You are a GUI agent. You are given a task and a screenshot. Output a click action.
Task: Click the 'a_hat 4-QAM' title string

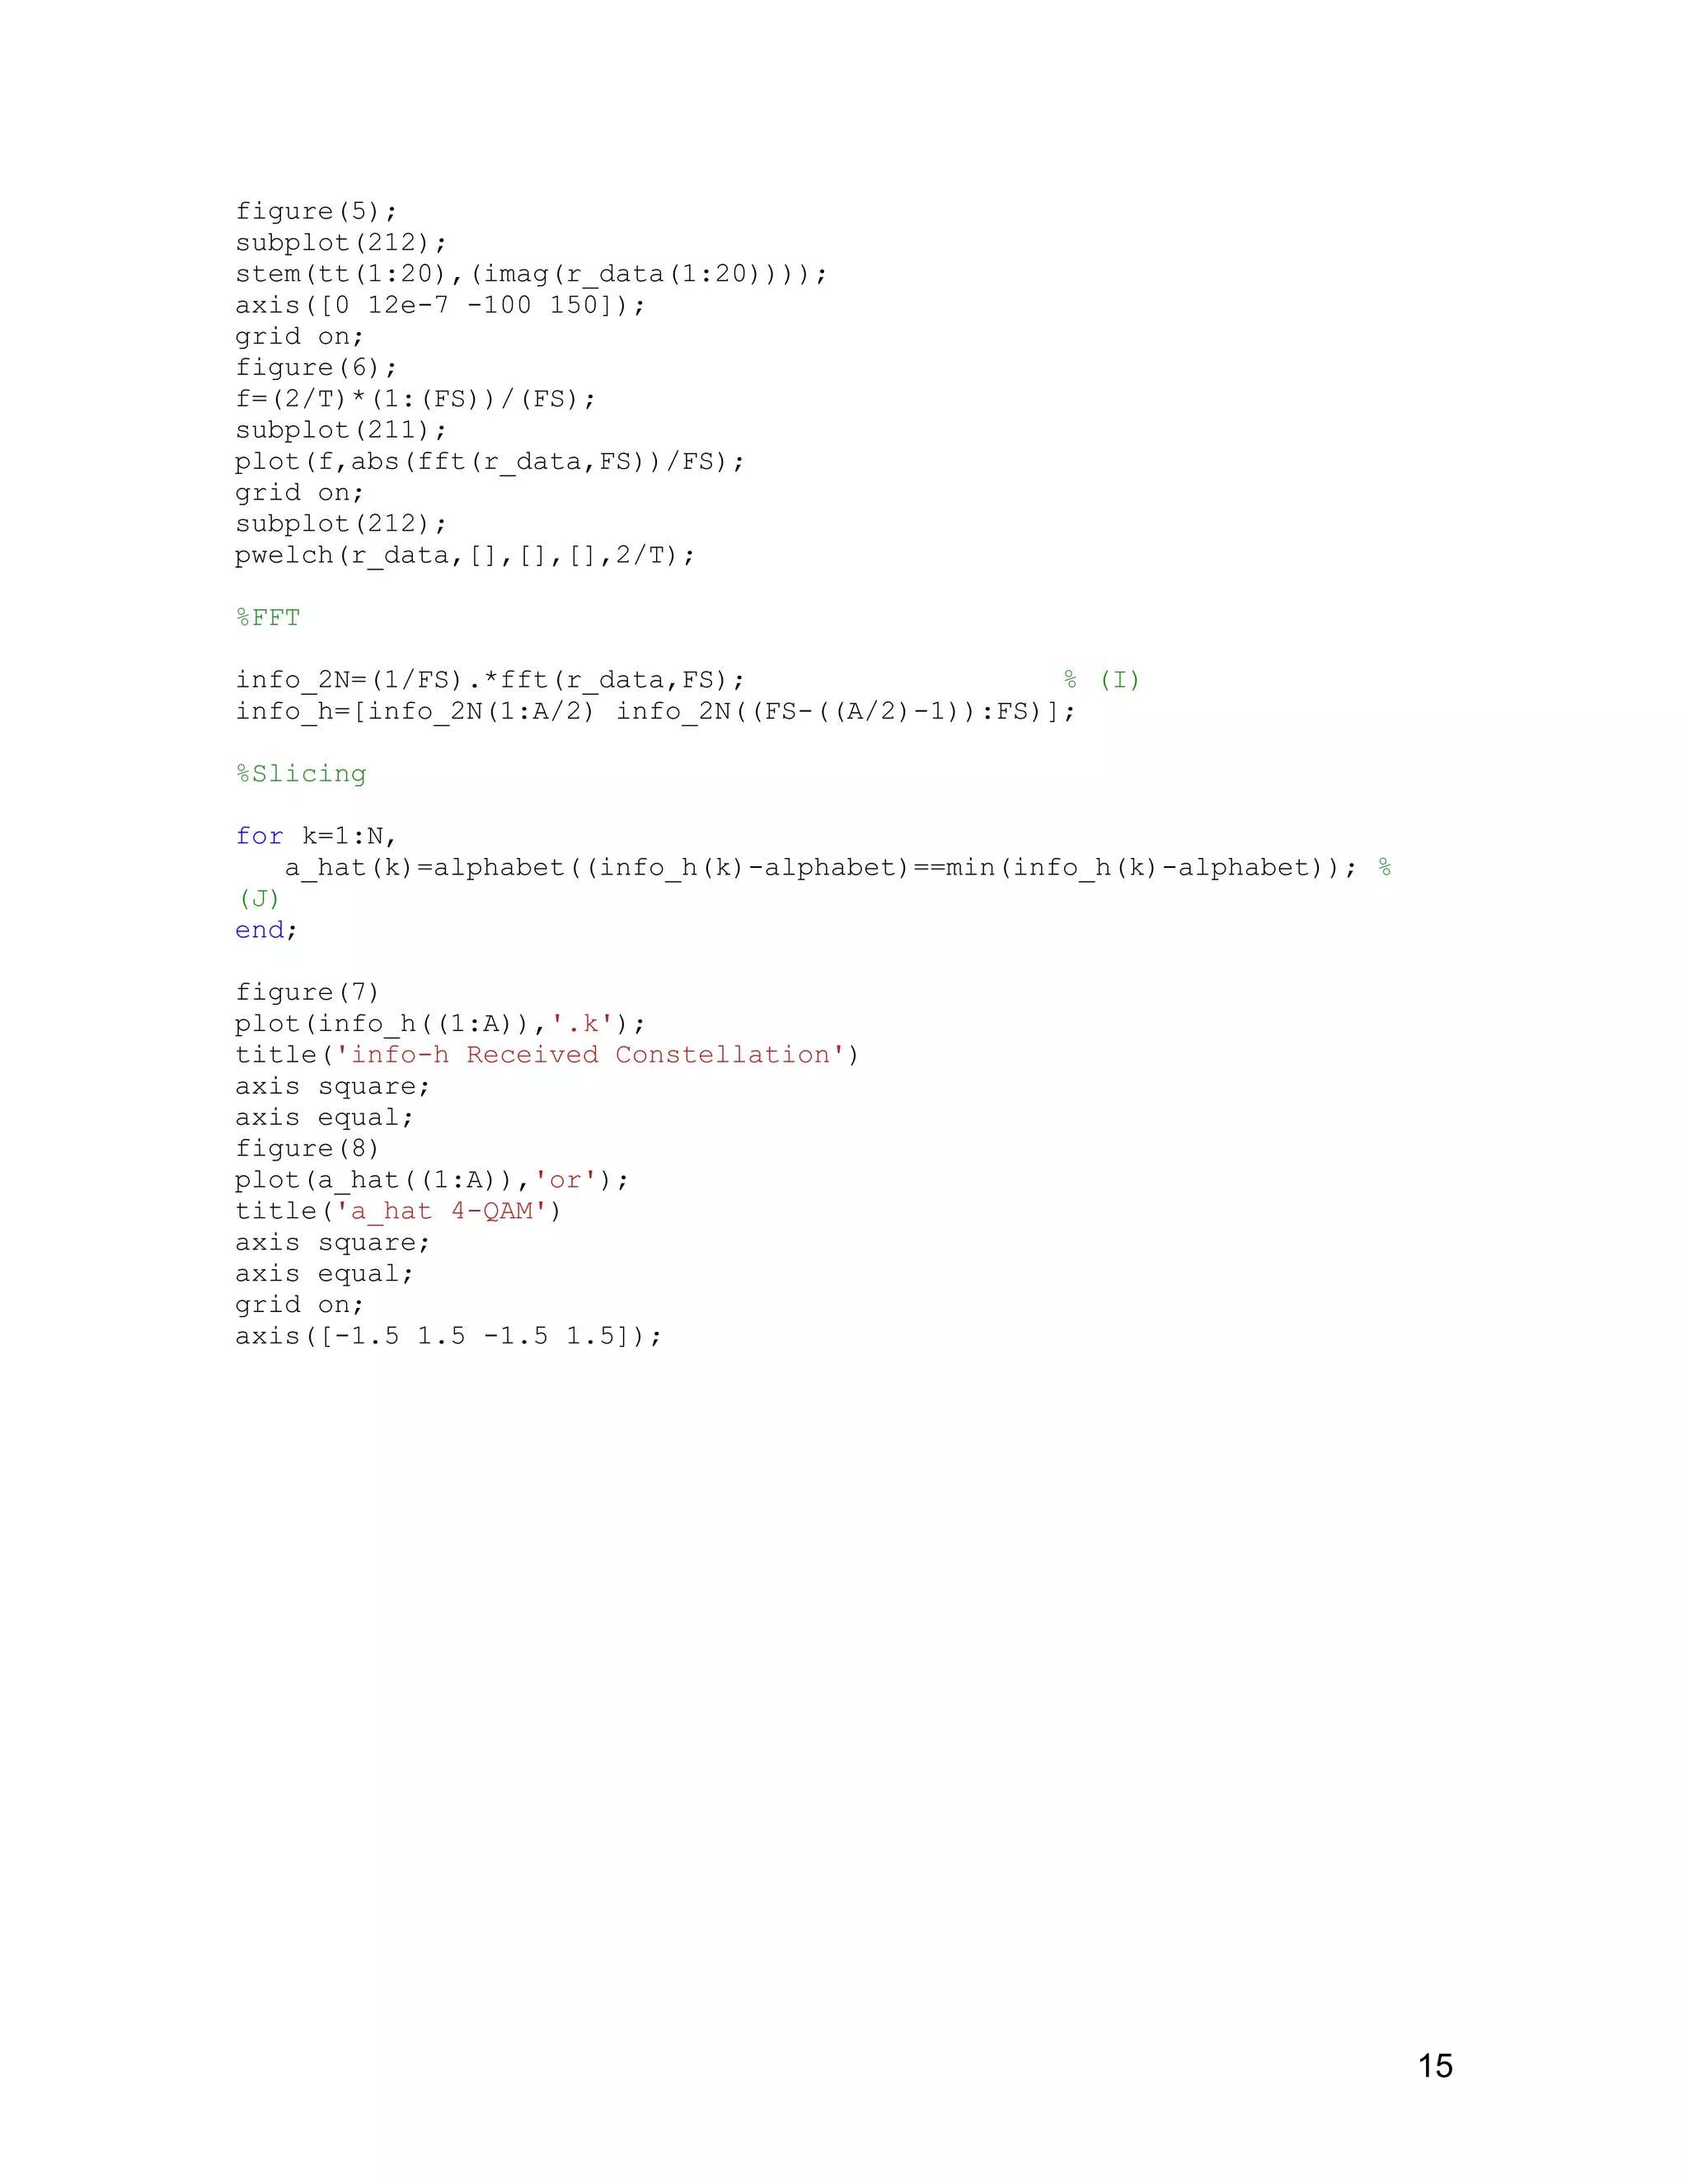[x=442, y=1211]
